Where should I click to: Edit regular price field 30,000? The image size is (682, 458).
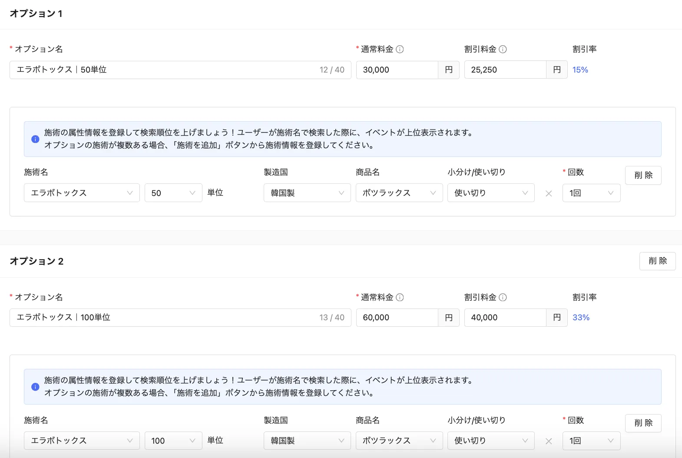[x=397, y=70]
